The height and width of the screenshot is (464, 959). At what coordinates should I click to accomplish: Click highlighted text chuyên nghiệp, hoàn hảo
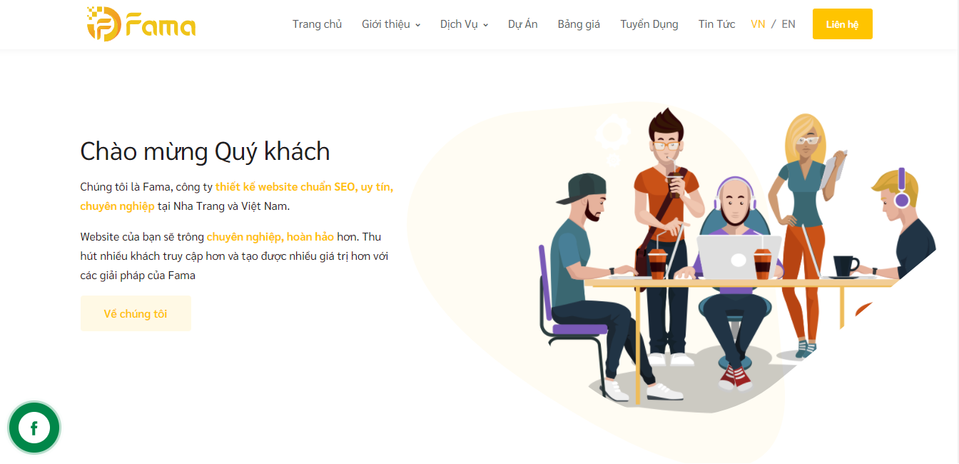(x=270, y=236)
